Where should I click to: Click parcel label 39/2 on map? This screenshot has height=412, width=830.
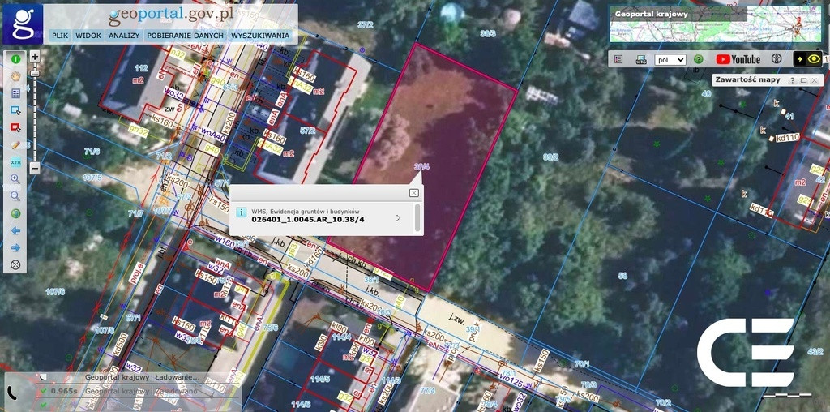(550, 157)
